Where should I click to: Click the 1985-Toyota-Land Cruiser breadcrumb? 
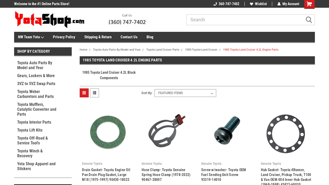coord(201,50)
